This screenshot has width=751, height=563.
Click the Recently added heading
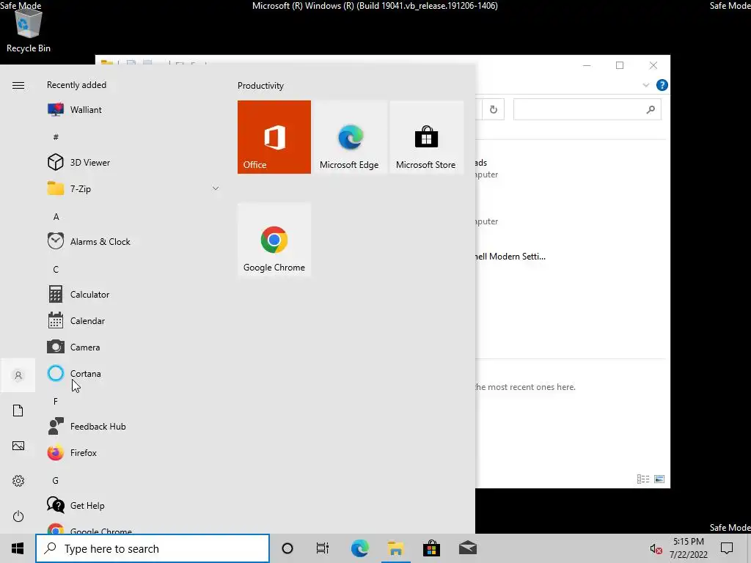coord(76,85)
